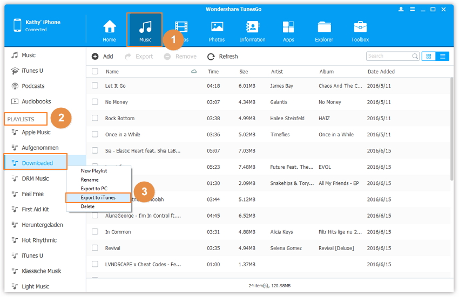Viewport: 459px width, 297px height.
Task: Click the Add button
Action: 102,57
